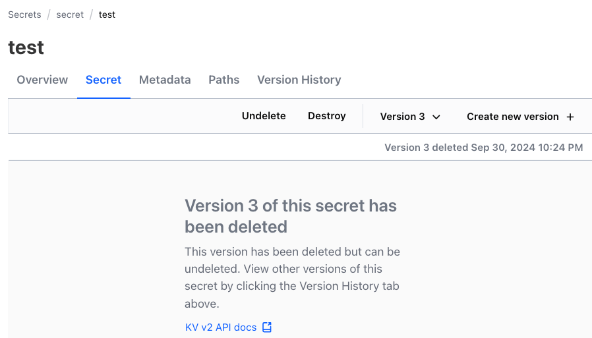This screenshot has width=592, height=338.
Task: Click the test page title heading
Action: [26, 47]
